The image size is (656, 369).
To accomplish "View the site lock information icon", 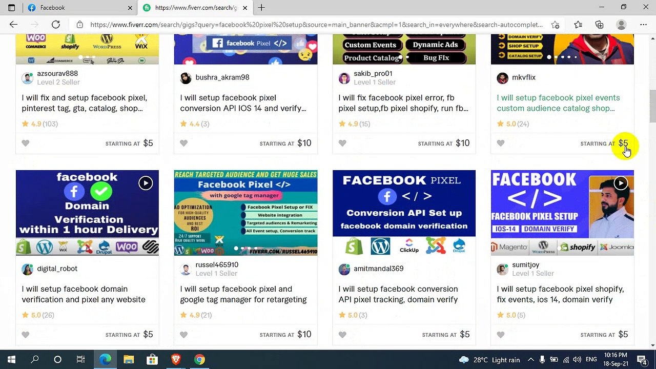I will [79, 25].
